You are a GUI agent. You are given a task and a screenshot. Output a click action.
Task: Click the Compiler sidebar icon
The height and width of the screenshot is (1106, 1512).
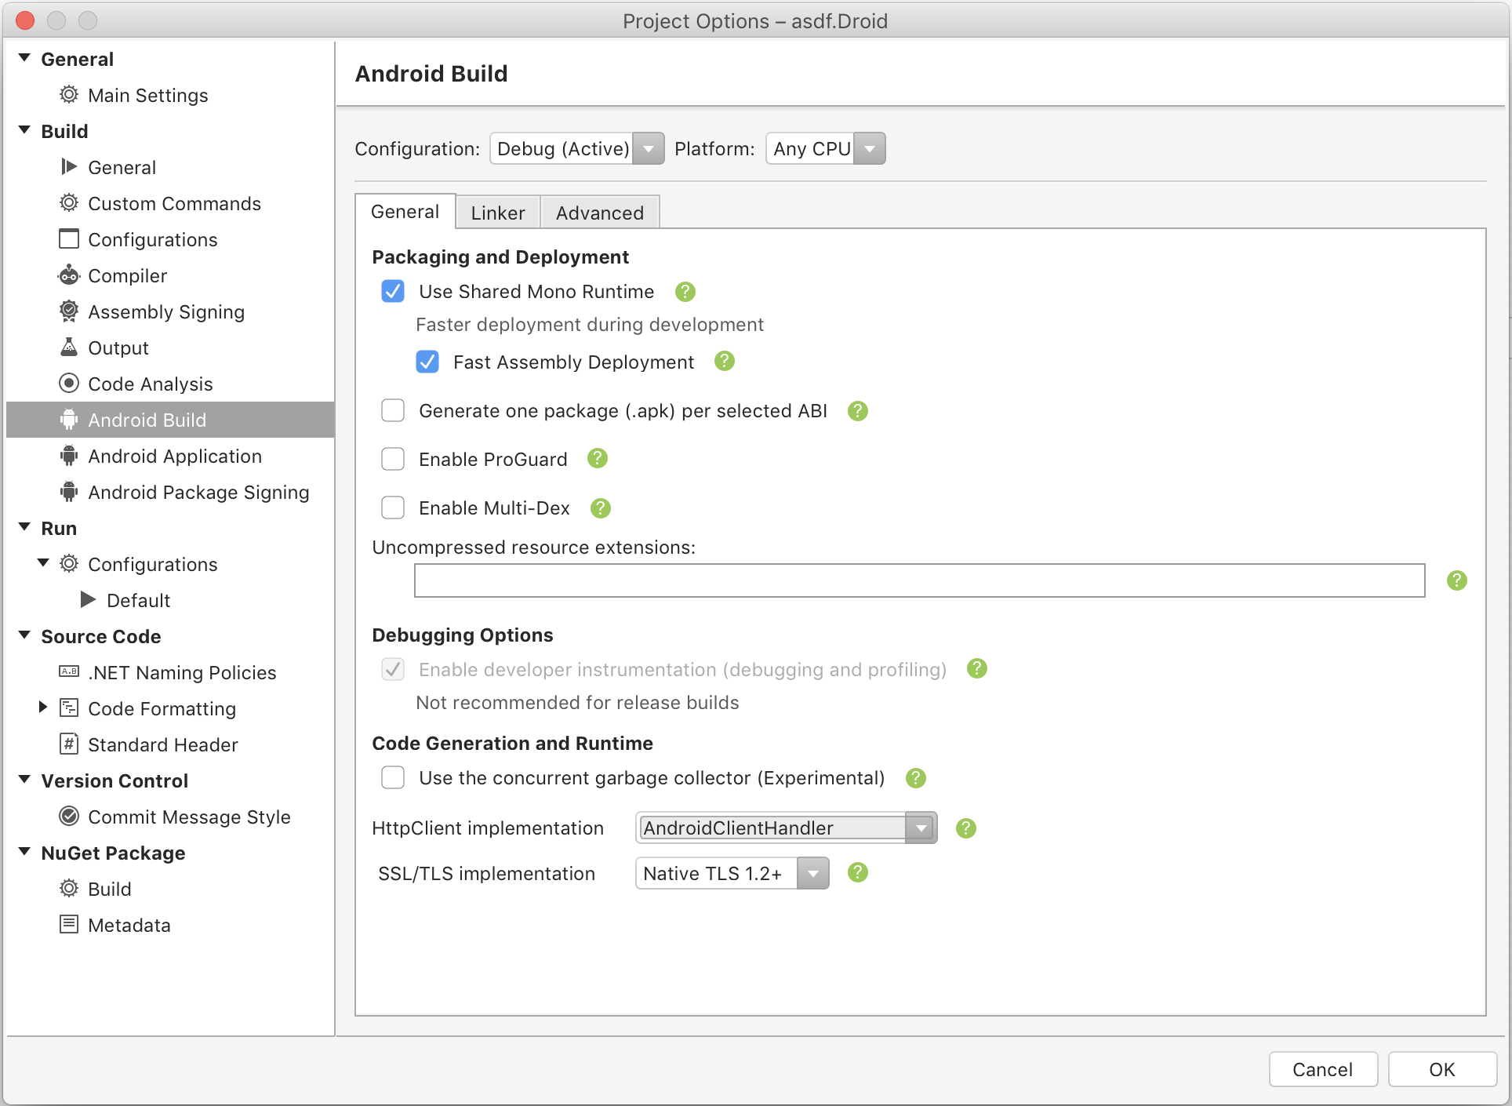pos(69,275)
